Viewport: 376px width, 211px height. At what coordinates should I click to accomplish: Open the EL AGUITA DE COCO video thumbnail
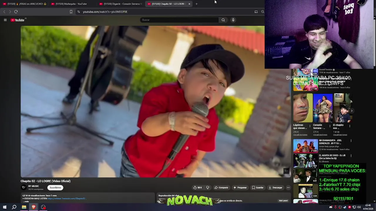pos(305,161)
